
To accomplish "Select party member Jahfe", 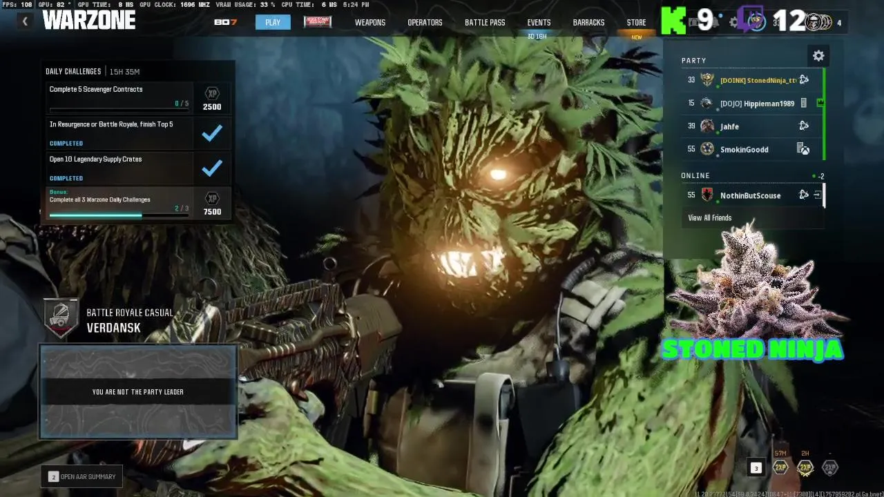I will click(x=751, y=126).
